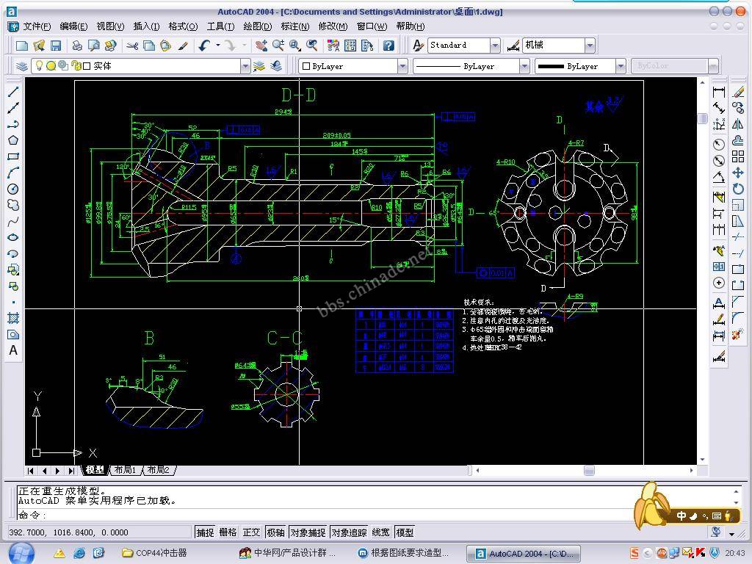This screenshot has height=564, width=752.
Task: Click the Array modify icon
Action: 739,156
